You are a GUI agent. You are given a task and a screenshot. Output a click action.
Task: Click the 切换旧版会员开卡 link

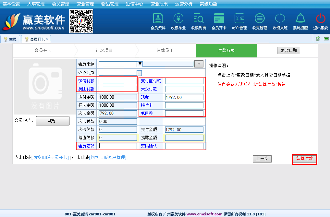click(x=50, y=158)
